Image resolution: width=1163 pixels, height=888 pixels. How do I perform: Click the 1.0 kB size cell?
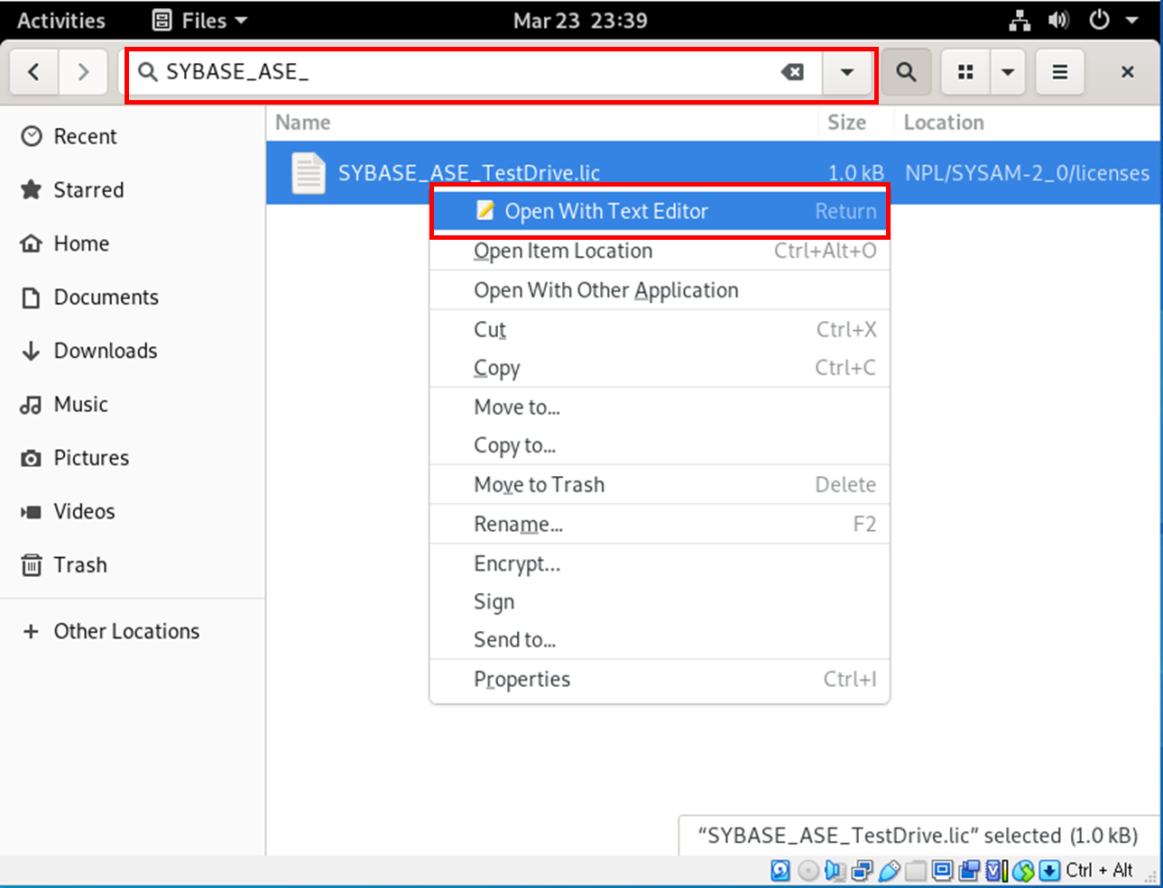point(856,173)
